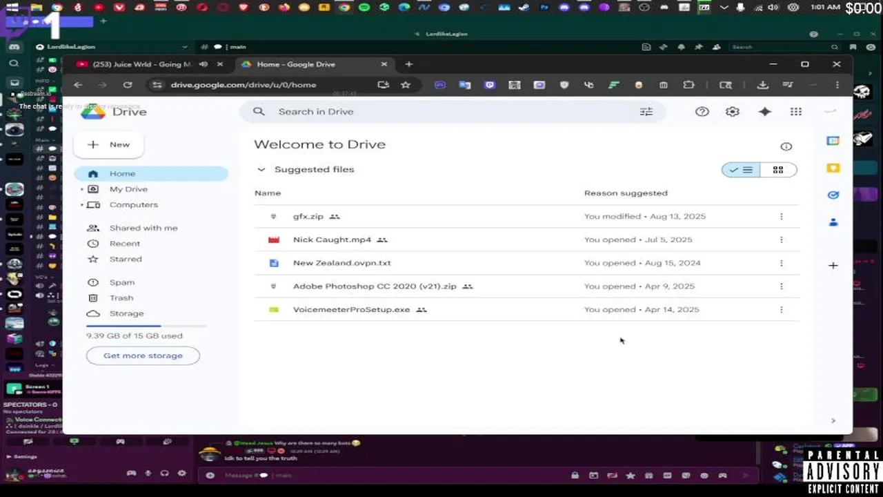
Task: Open Google Keep side panel icon
Action: tap(833, 168)
